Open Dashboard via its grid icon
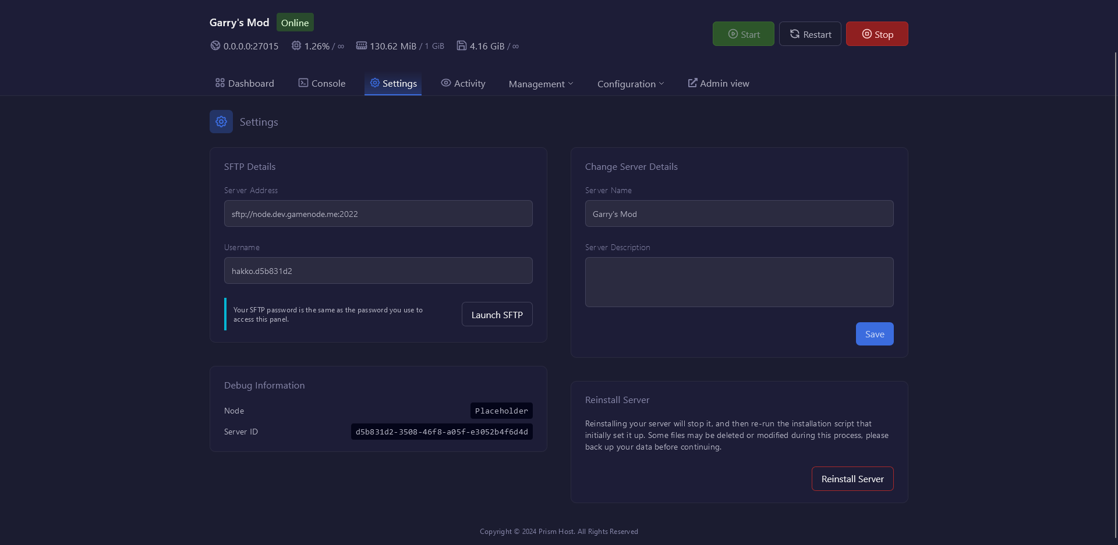This screenshot has width=1118, height=545. pos(220,83)
